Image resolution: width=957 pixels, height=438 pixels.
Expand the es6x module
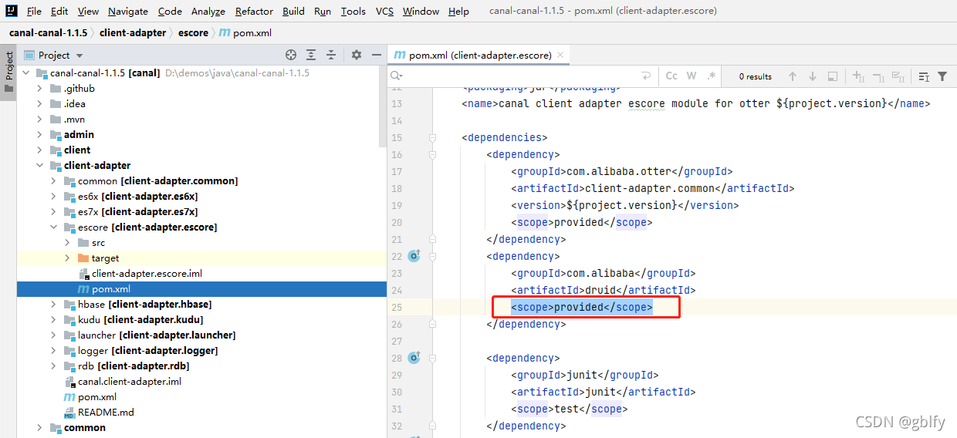pos(54,196)
